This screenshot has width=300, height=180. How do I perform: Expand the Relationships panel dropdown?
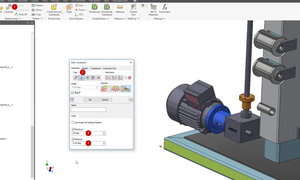20,19
